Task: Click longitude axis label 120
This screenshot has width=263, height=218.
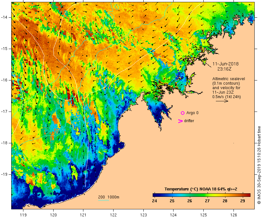Action: click(53, 215)
